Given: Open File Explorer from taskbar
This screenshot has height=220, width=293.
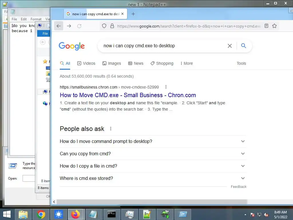Looking at the screenshot, I should pyautogui.click(x=23, y=214).
